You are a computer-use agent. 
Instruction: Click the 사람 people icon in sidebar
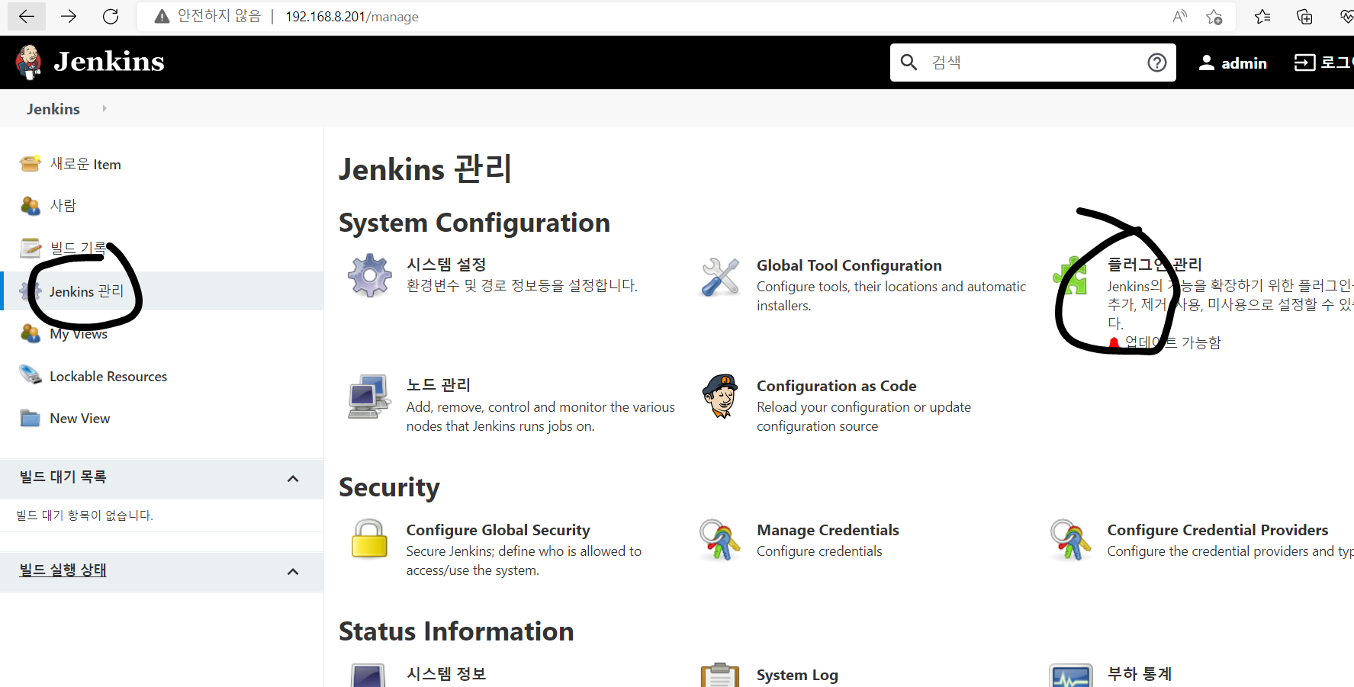click(31, 205)
